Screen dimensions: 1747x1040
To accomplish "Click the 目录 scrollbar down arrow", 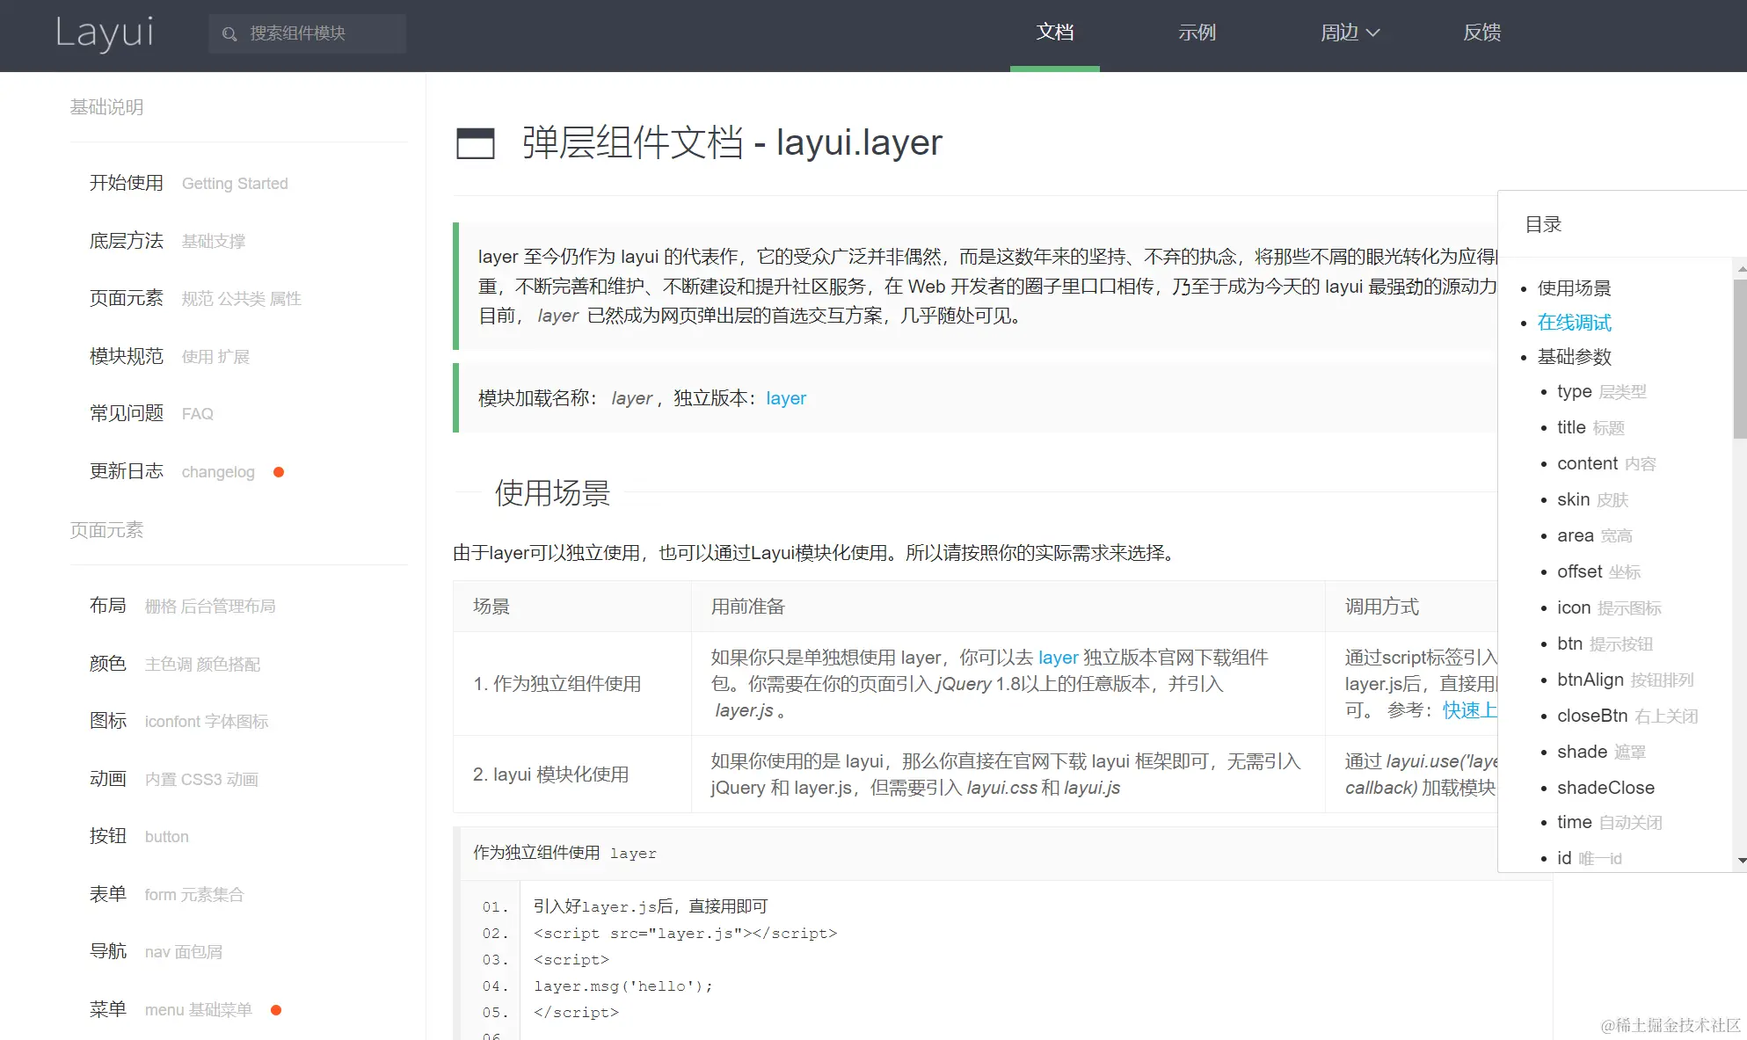I will pos(1741,860).
